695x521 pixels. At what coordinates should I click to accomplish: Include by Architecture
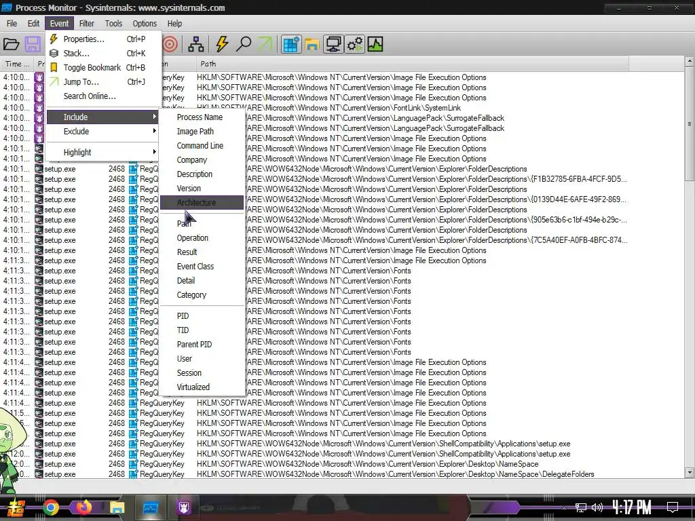[202, 202]
